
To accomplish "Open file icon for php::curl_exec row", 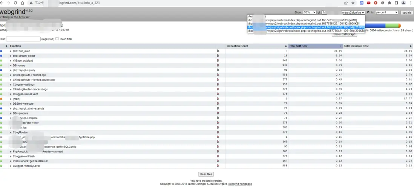I will point(218,51).
